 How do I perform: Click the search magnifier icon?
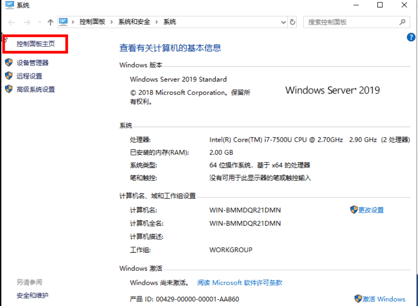coord(402,22)
